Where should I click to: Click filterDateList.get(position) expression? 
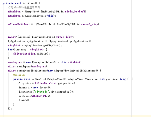55,83
